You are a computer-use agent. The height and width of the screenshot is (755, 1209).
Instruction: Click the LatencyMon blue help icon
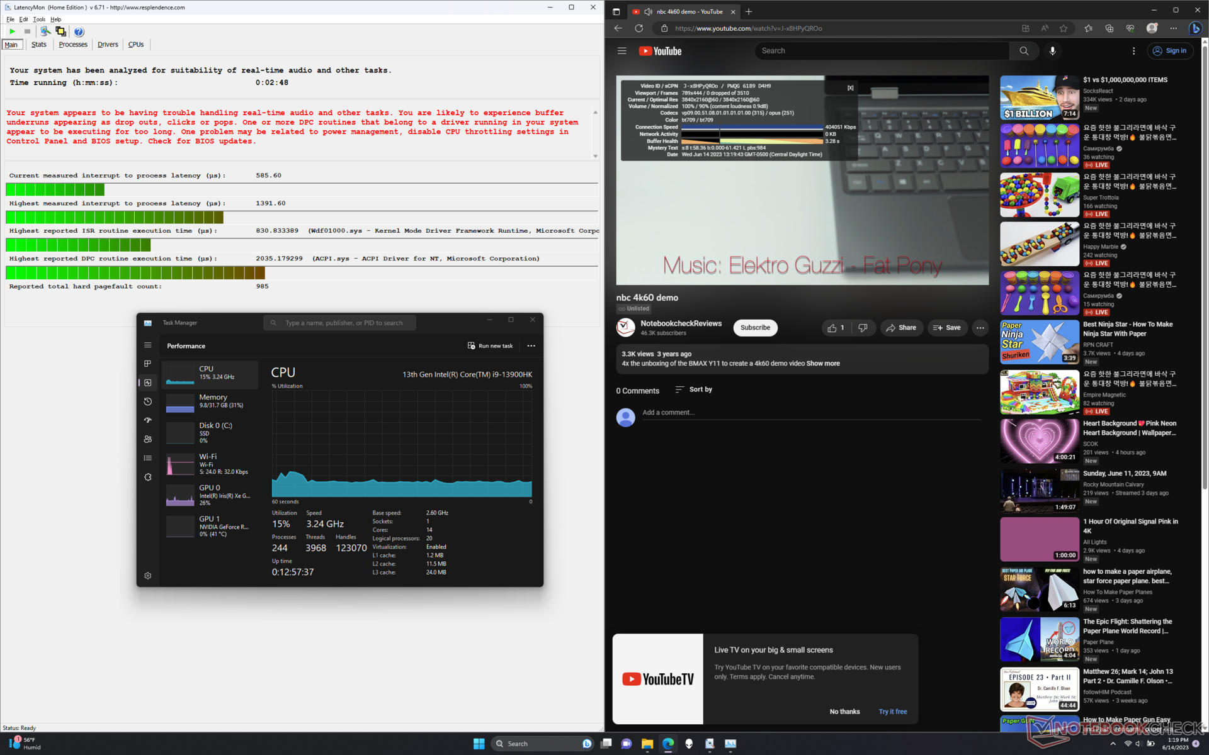[79, 31]
